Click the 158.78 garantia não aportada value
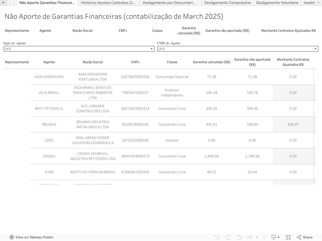Image resolution: width=322 pixels, height=241 pixels. (x=252, y=93)
